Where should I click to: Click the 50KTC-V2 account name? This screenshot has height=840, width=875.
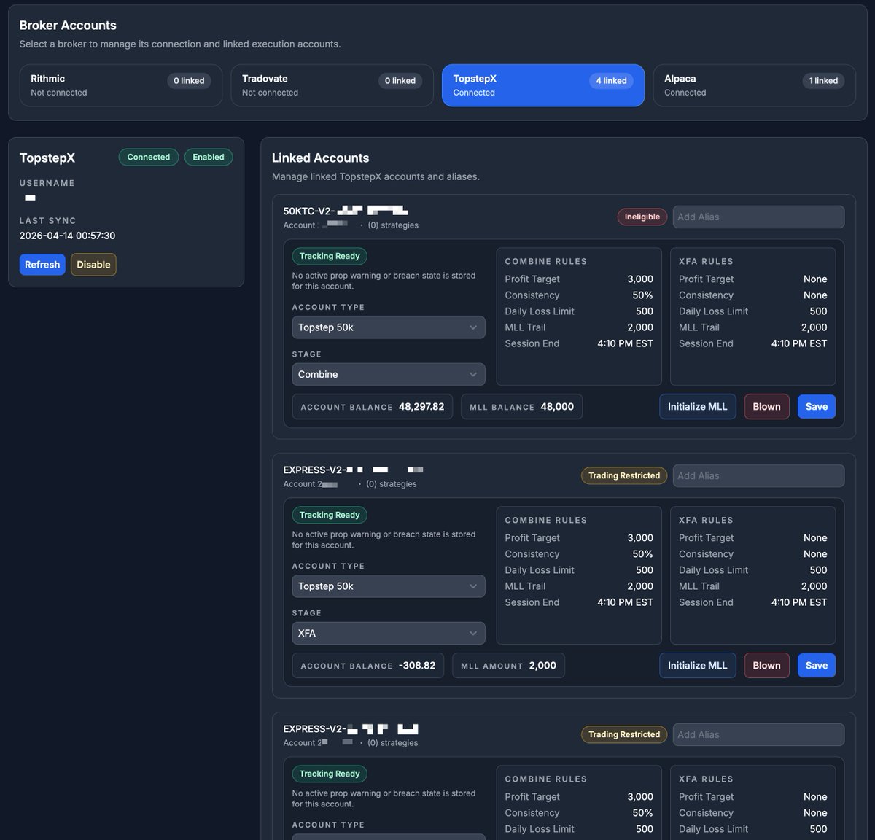(345, 211)
